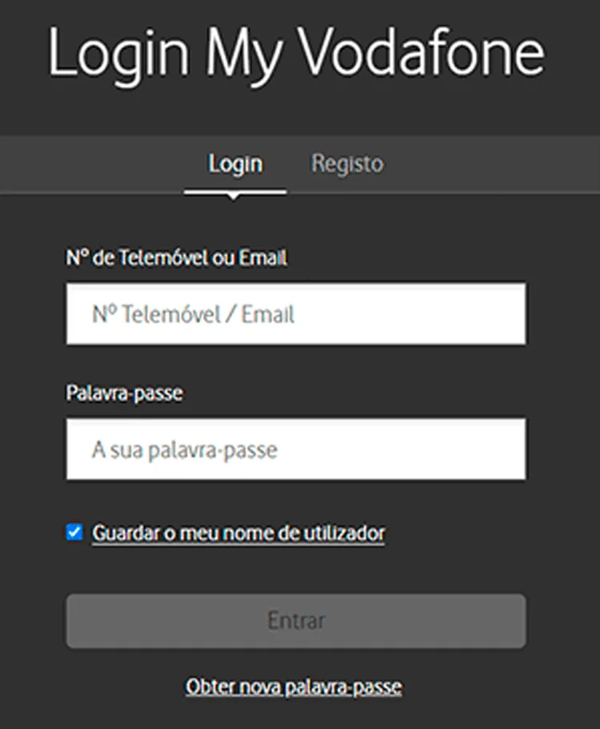Open the Obter nova palavra-passe link

[x=294, y=687]
